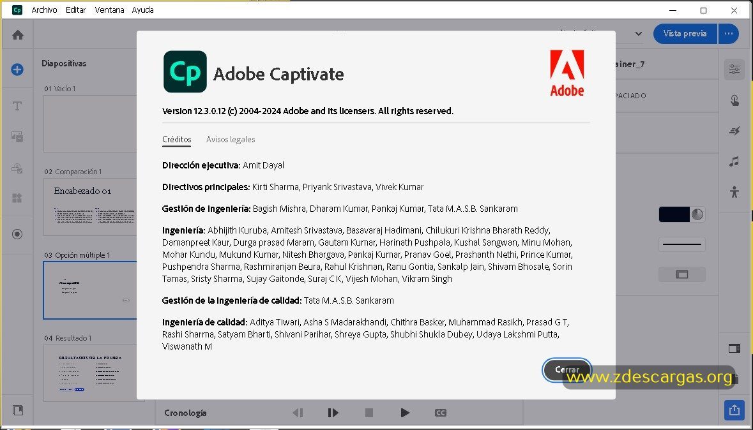Click the Captivate Cp logo in title bar
The height and width of the screenshot is (430, 753).
click(x=17, y=10)
